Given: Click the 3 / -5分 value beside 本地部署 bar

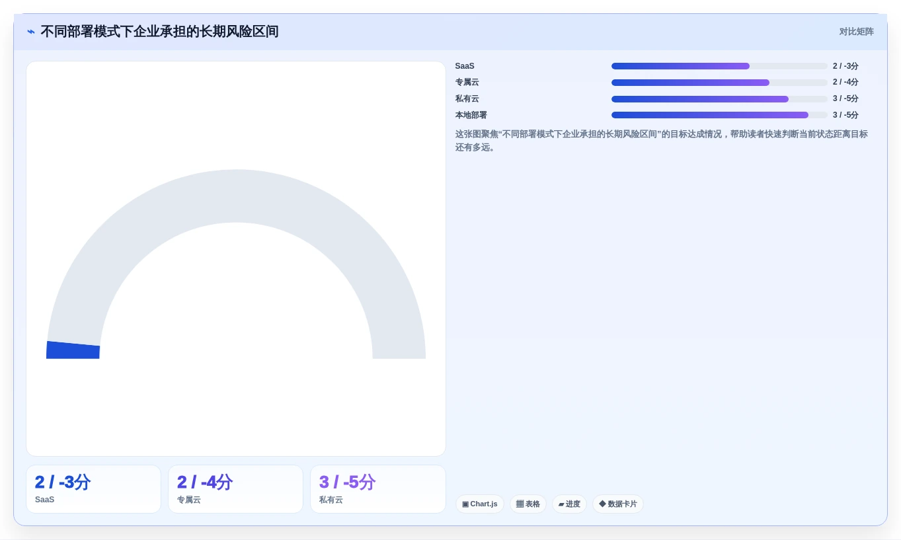Looking at the screenshot, I should [845, 115].
